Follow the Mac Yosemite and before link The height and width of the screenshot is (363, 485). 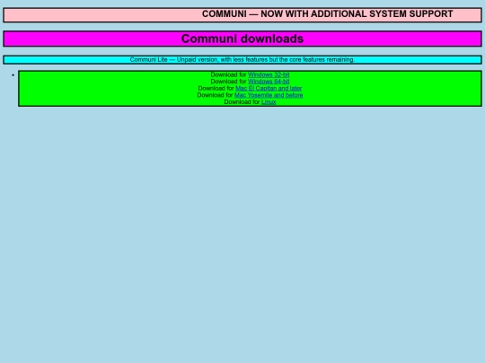coord(269,95)
